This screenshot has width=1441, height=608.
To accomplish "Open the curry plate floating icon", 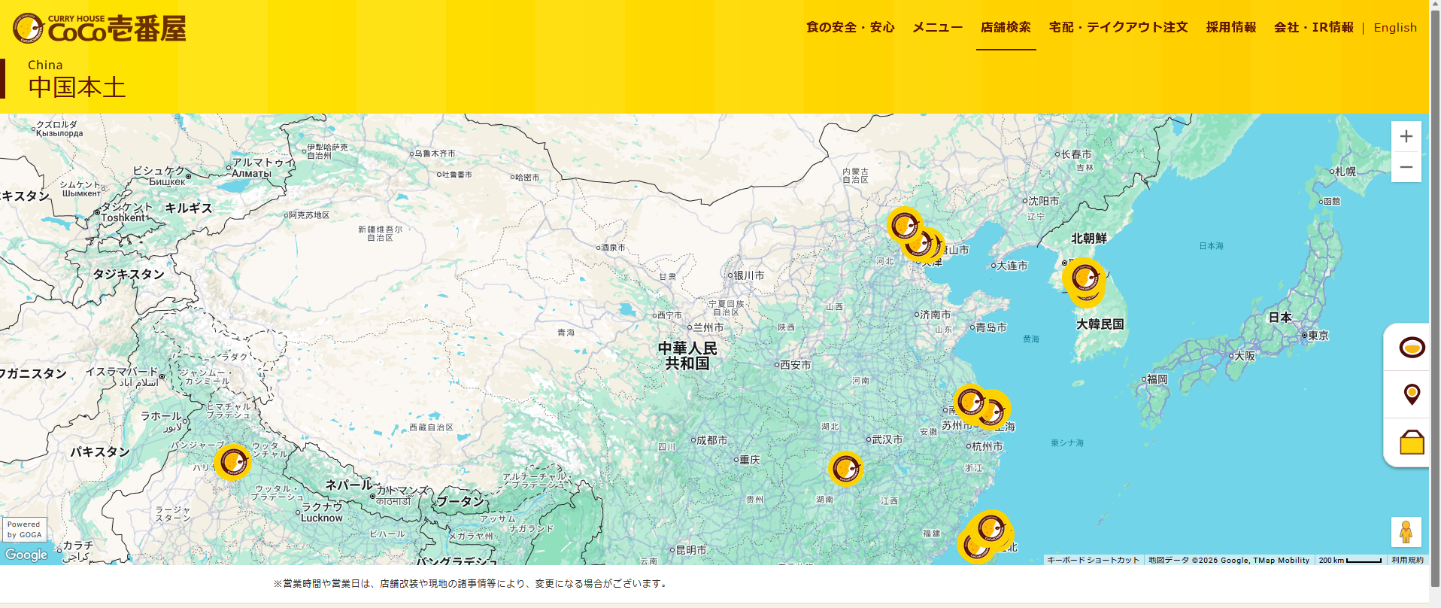I will [x=1412, y=347].
